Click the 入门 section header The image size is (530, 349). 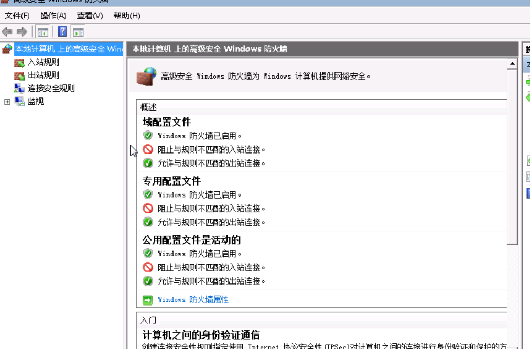(x=149, y=320)
